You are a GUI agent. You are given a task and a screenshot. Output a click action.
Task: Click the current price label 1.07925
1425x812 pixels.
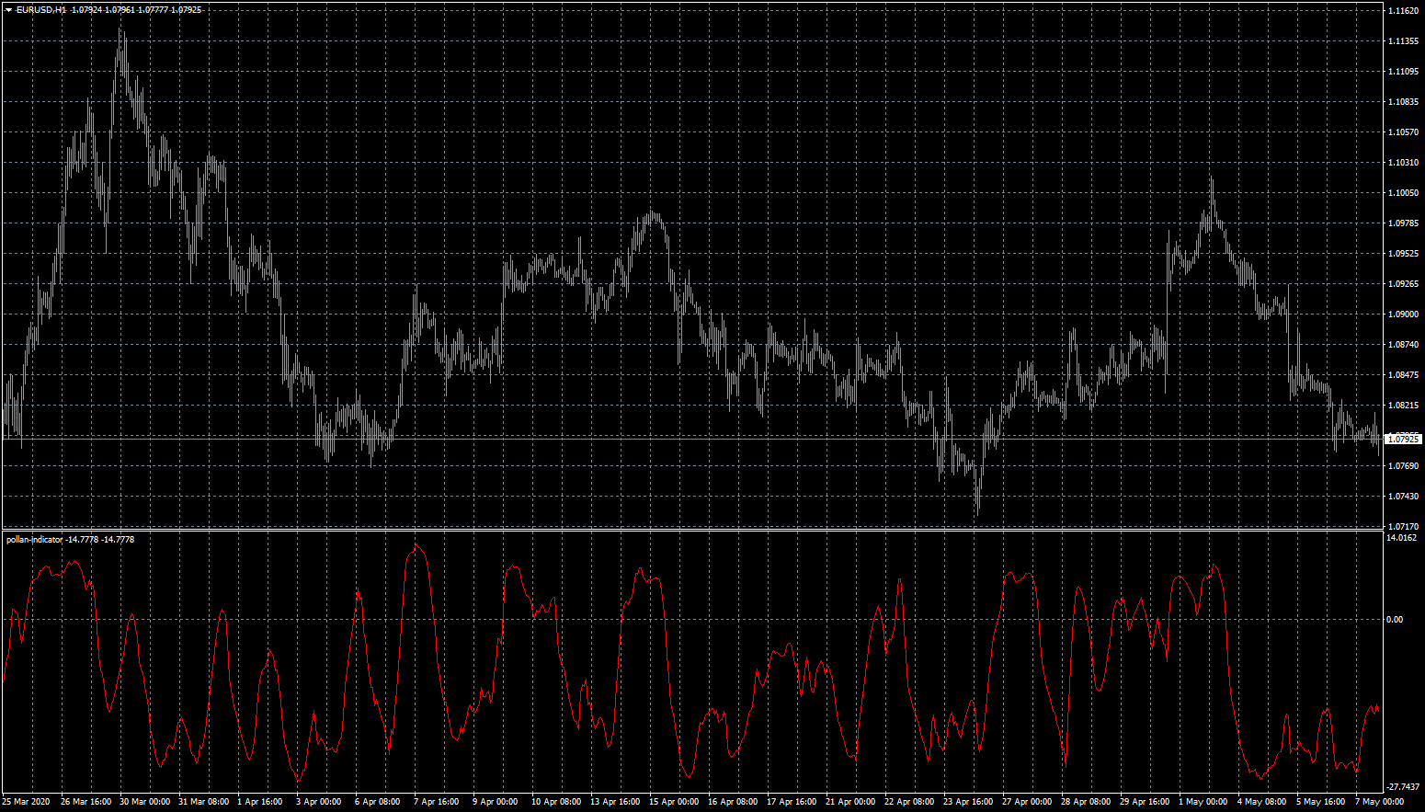tap(1403, 440)
